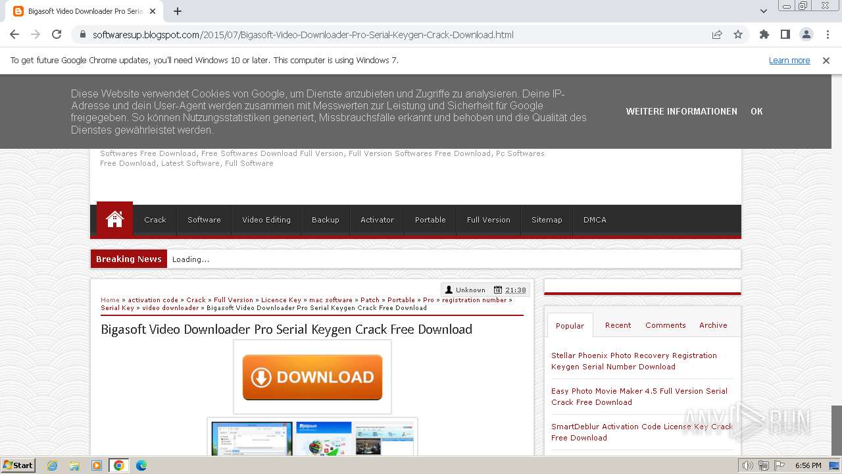842x474 pixels.
Task: Reload the current page
Action: pos(57,34)
